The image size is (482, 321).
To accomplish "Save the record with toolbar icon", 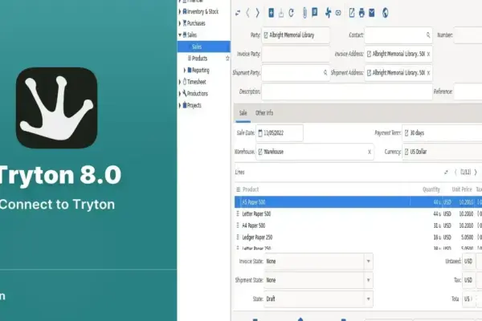I will click(x=281, y=13).
